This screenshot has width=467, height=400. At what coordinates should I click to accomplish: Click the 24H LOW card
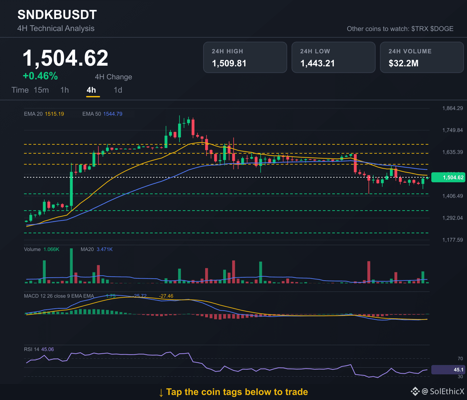tap(334, 57)
